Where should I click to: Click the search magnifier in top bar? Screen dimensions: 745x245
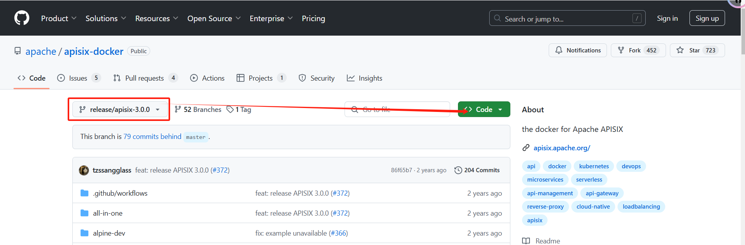(497, 18)
